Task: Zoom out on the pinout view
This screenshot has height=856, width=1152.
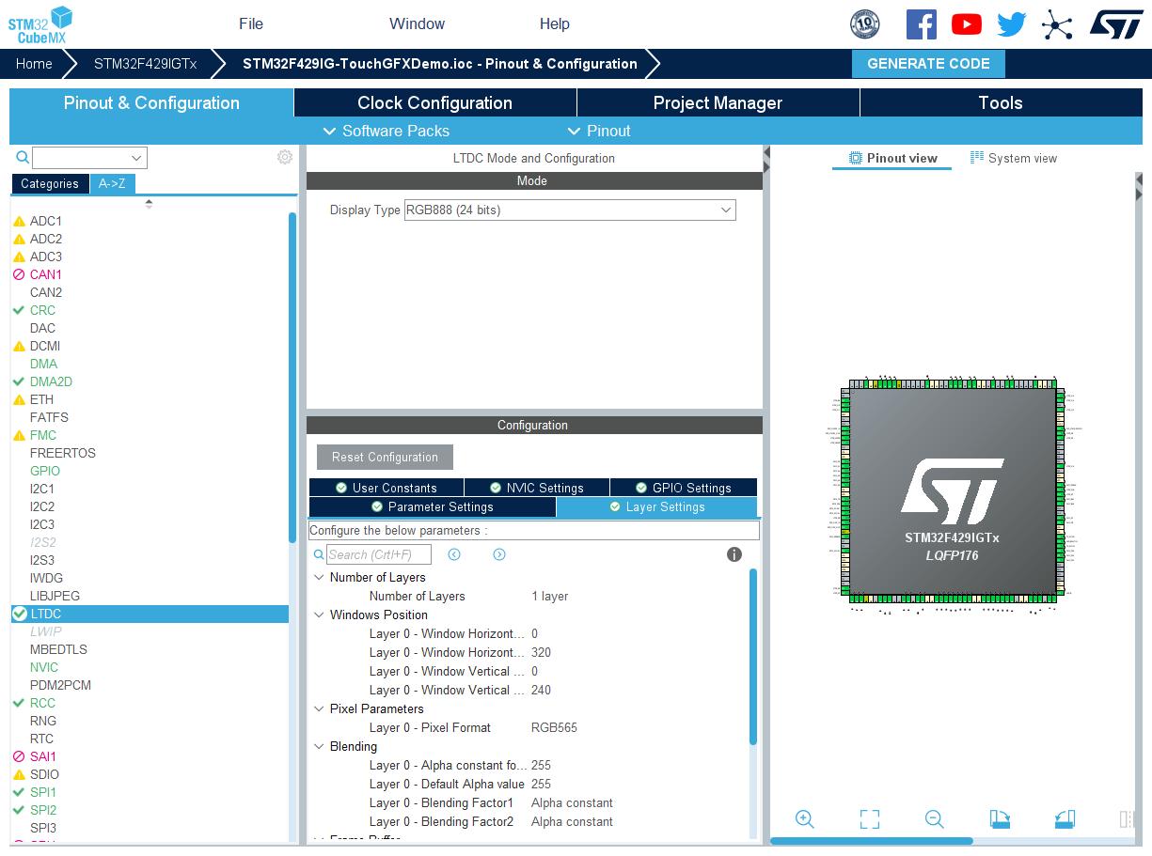Action: tap(935, 818)
